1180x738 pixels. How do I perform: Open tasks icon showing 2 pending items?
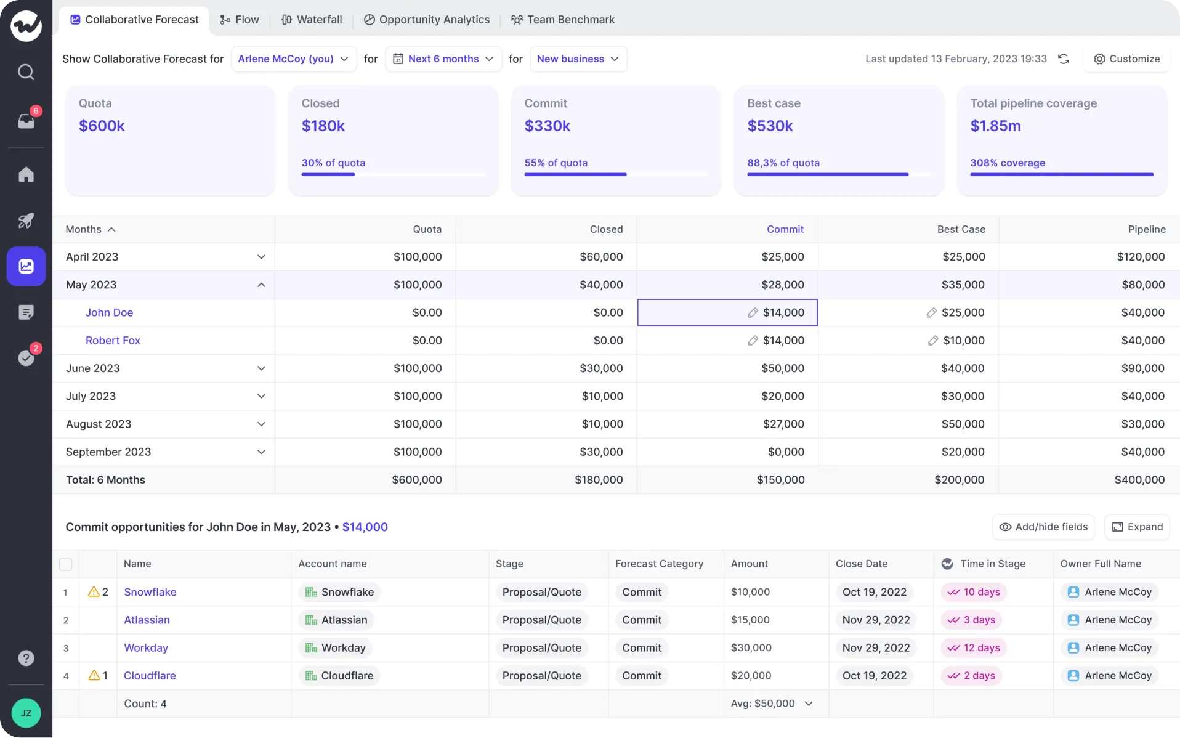pos(26,358)
